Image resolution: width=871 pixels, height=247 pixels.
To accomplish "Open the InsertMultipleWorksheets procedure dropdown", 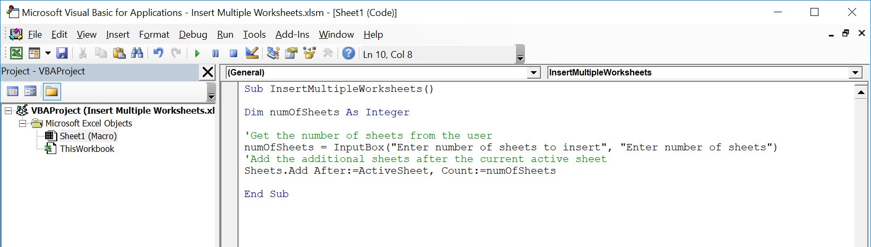I will pos(855,73).
